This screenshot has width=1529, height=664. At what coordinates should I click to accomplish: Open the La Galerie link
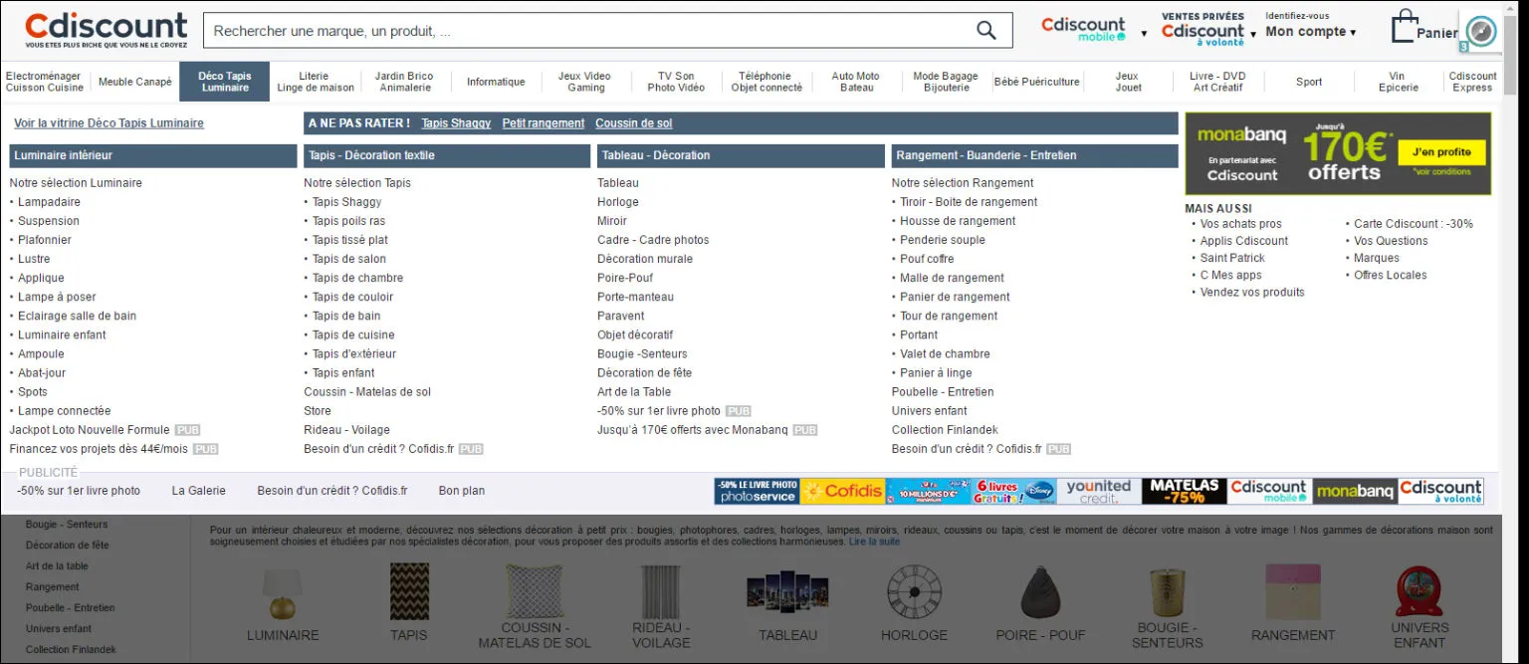point(199,491)
